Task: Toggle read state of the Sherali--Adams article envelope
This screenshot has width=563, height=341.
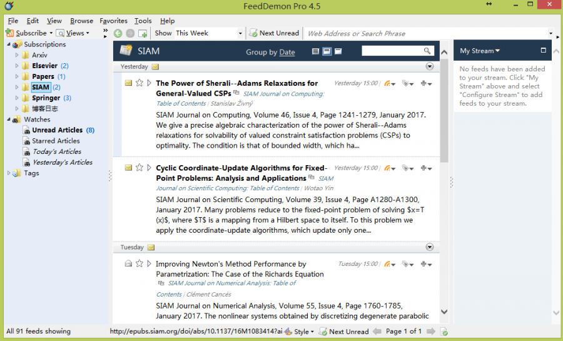Action: (x=128, y=83)
